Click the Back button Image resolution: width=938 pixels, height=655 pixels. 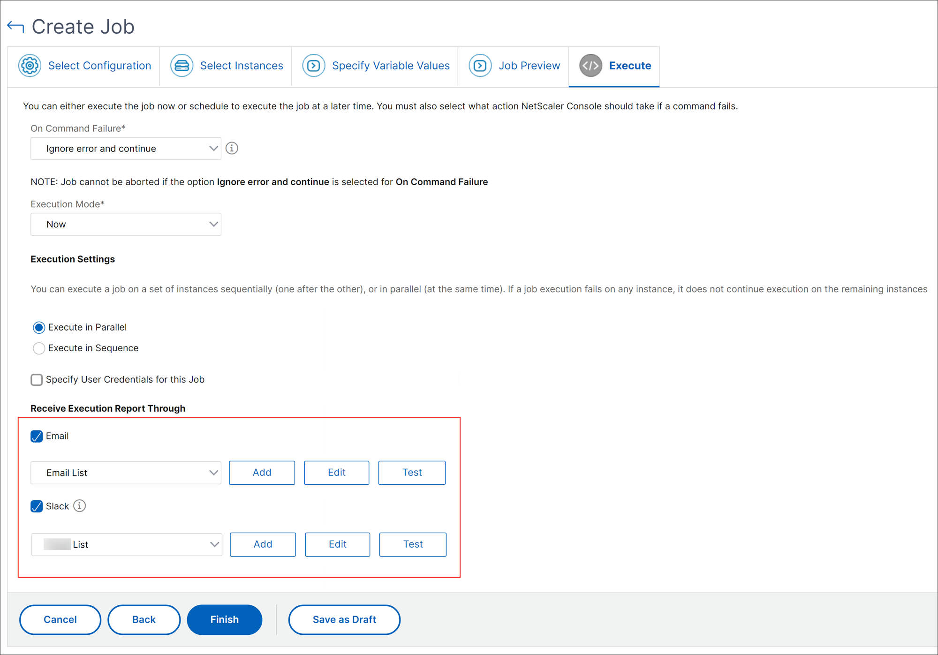click(x=144, y=620)
